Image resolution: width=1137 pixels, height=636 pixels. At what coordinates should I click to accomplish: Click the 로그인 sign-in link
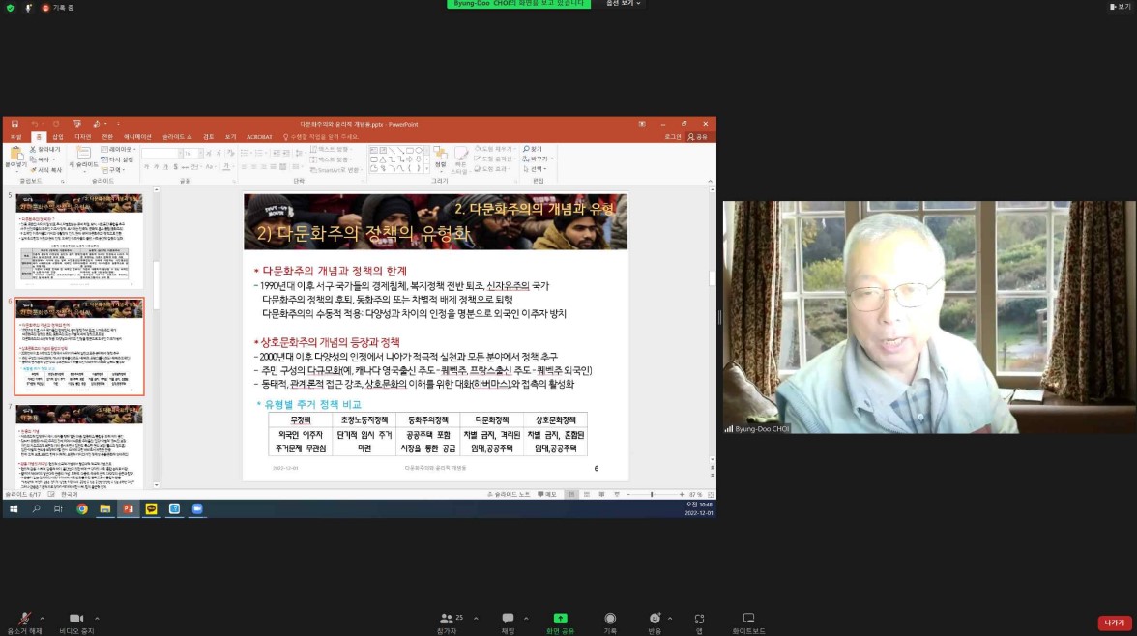coord(673,137)
